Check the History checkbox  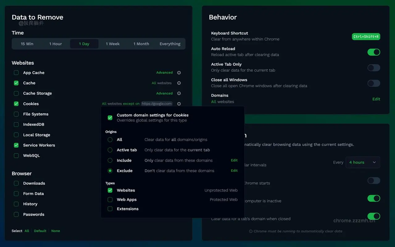click(16, 204)
